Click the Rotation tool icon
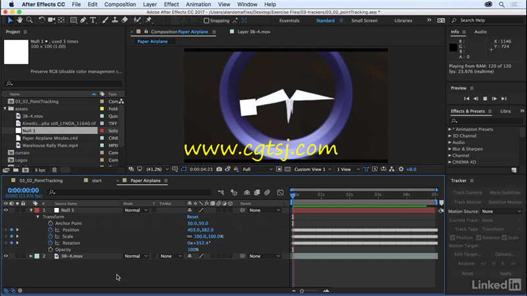This screenshot has height=296, width=527. 42,20
